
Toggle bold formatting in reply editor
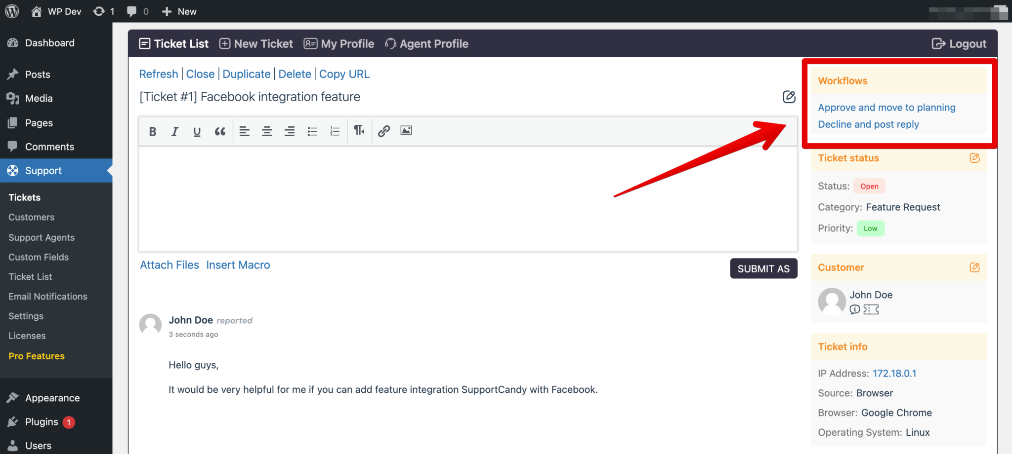(x=153, y=131)
